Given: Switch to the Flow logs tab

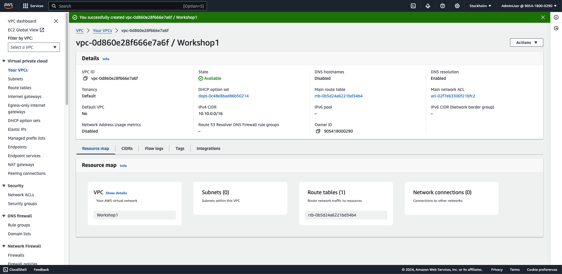Looking at the screenshot, I should 154,148.
